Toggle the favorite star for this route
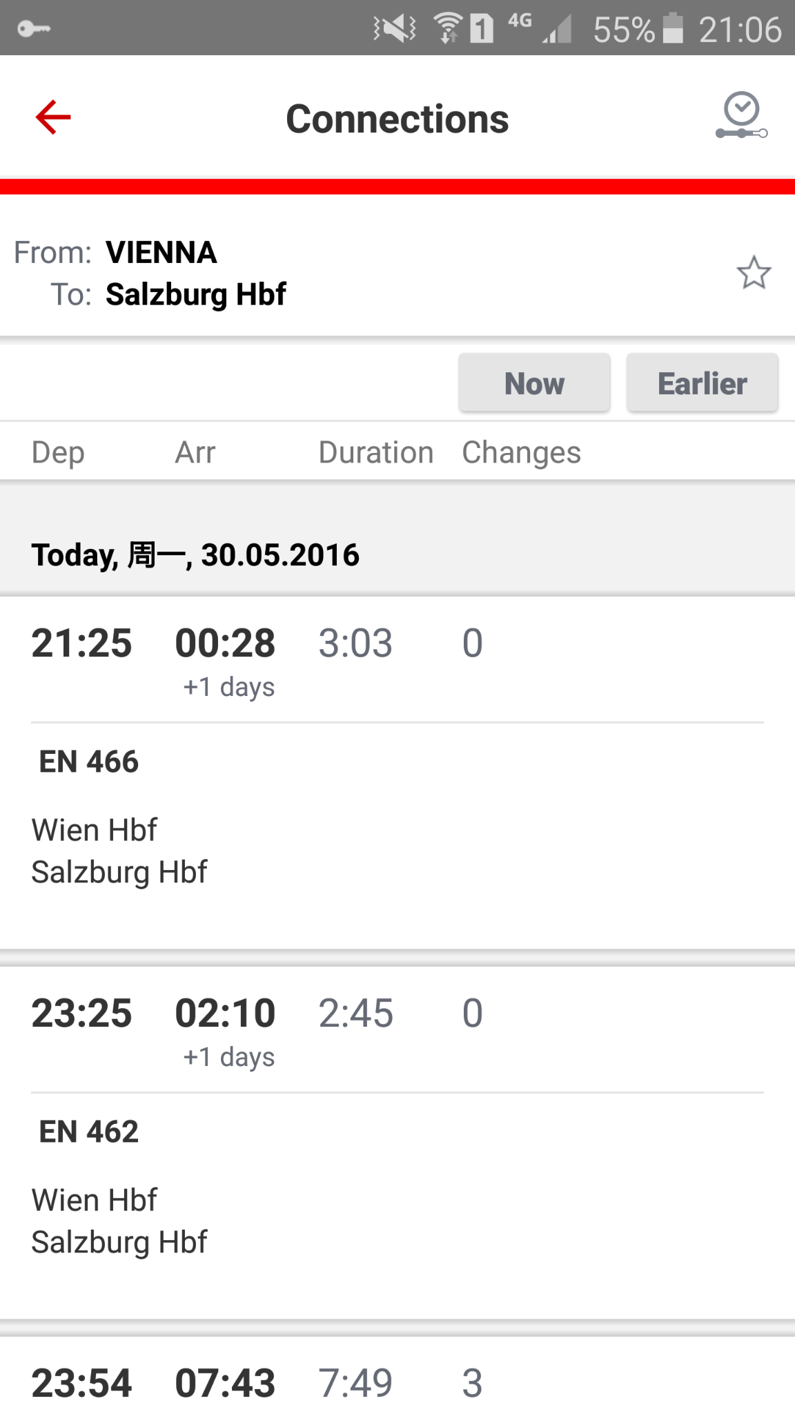Viewport: 795px width, 1414px height. click(x=753, y=273)
